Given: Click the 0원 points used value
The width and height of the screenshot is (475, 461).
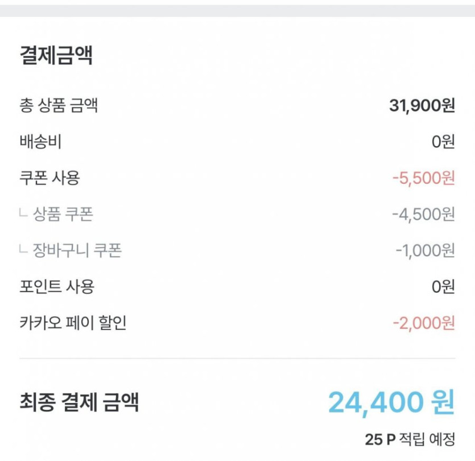Looking at the screenshot, I should pyautogui.click(x=443, y=287).
